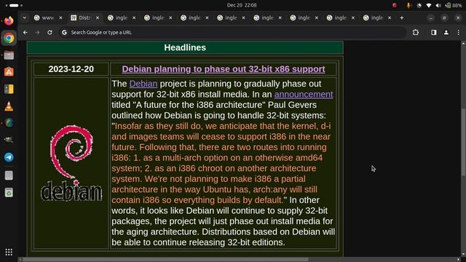The height and width of the screenshot is (262, 466).
Task: Close the "Distr" tab
Action: [x=97, y=17]
